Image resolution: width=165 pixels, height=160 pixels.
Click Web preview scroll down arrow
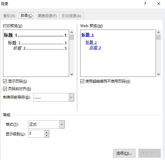[x=158, y=74]
